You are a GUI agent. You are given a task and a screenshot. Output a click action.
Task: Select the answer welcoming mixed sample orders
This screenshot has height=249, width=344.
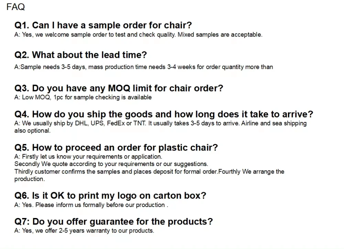click(138, 35)
